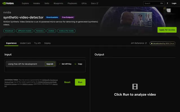Viewport: 180px width, 112px height.
Task: Open the DINOv3 License link
Action: 28,84
